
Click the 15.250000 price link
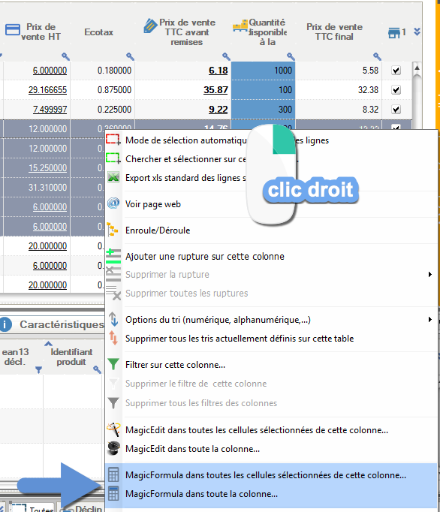tap(47, 168)
